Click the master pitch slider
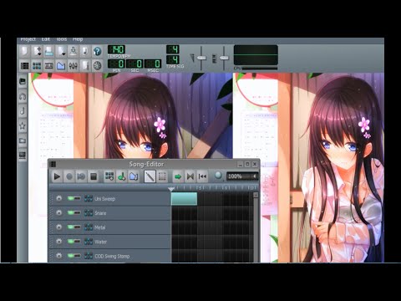The width and height of the screenshot is (401, 301). pos(224,58)
